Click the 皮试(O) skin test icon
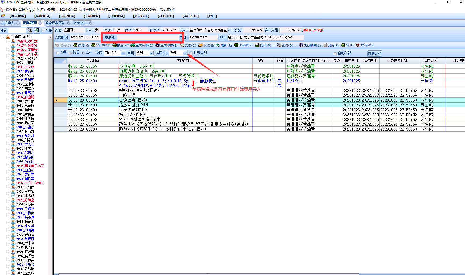This screenshot has height=275, width=465. (182, 45)
